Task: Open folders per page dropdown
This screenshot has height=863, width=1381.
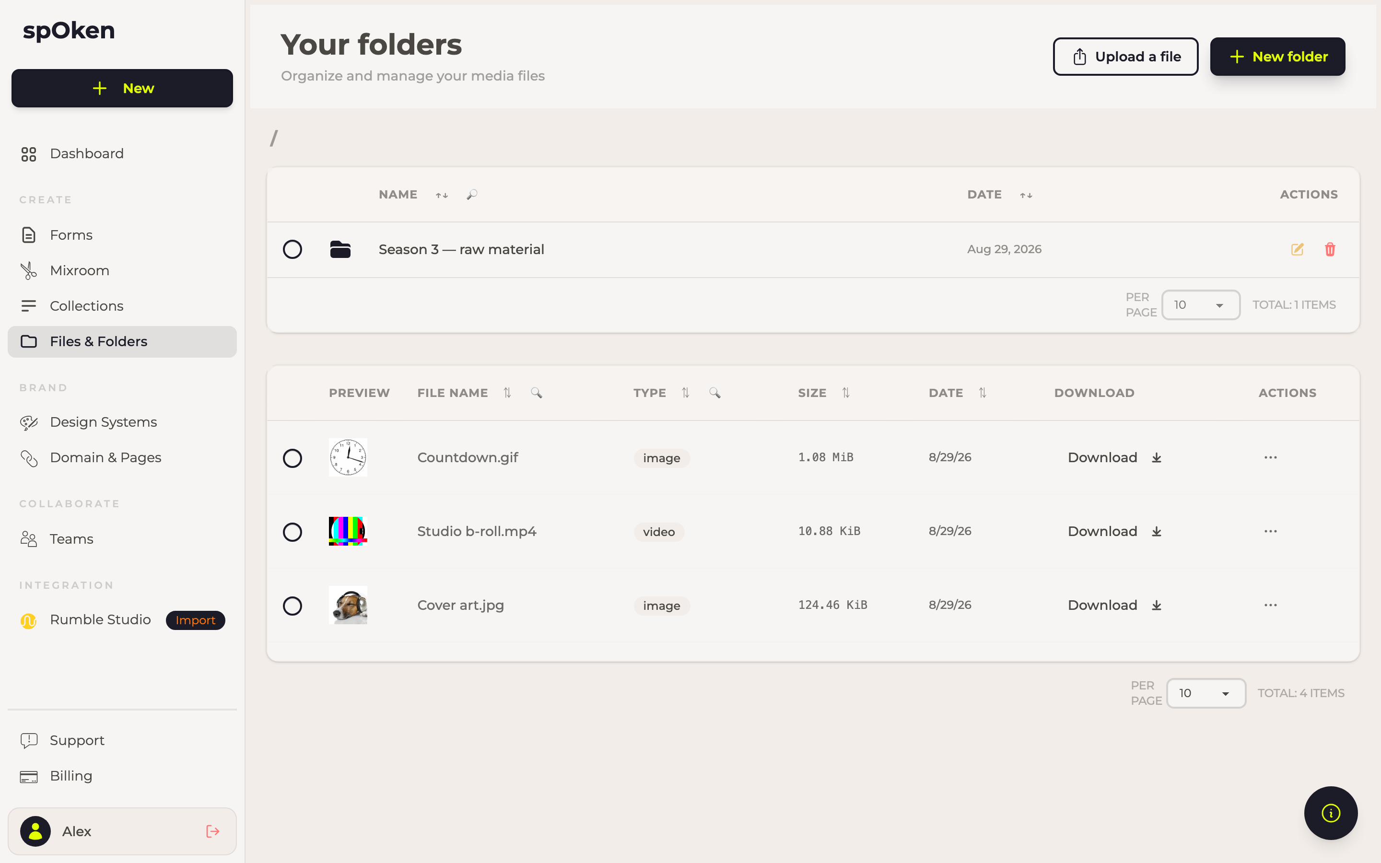Action: pos(1201,305)
